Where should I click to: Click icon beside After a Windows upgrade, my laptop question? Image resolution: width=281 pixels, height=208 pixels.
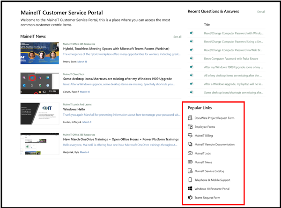click(192, 83)
